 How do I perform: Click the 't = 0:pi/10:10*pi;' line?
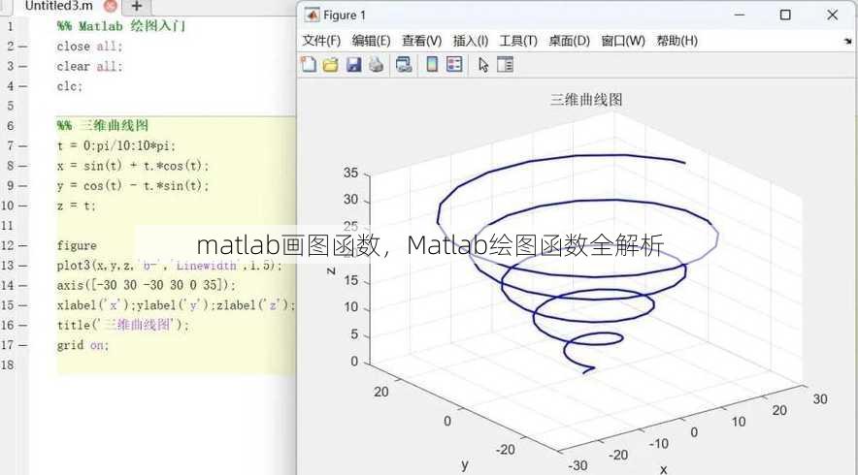pyautogui.click(x=116, y=146)
